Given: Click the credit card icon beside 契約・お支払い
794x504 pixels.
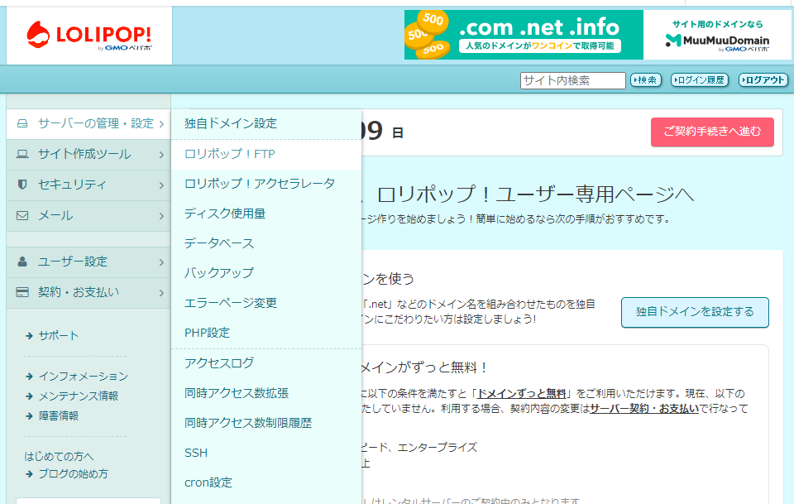Looking at the screenshot, I should 22,292.
